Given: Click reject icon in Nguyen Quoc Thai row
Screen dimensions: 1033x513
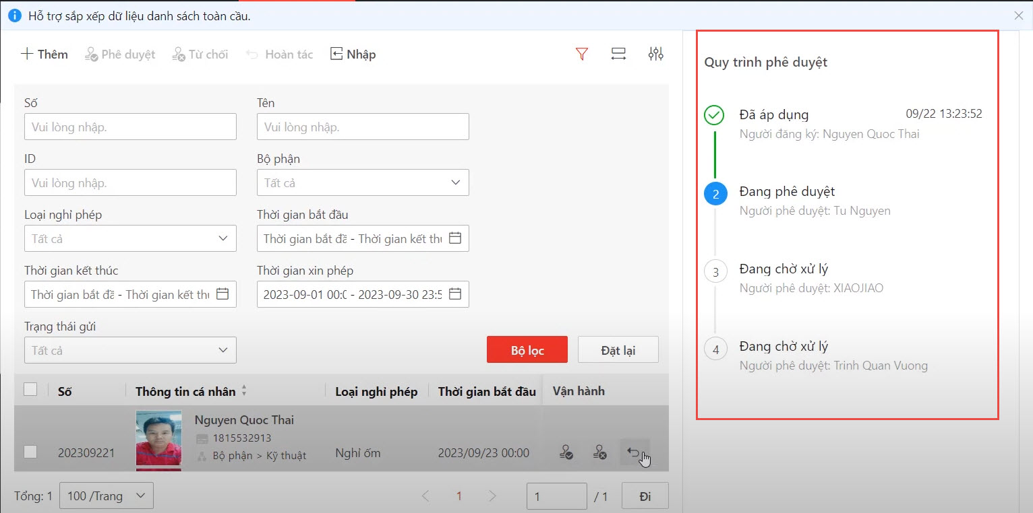Looking at the screenshot, I should pos(599,453).
